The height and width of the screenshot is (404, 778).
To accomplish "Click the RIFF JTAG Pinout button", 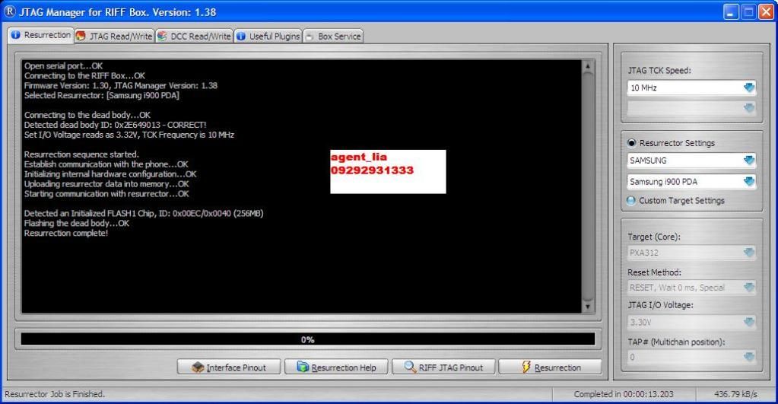I will pyautogui.click(x=443, y=367).
